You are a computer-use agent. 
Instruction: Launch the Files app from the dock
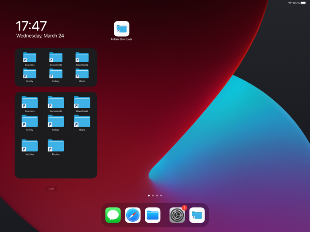(153, 215)
